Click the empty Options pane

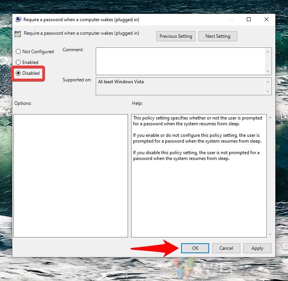71,176
